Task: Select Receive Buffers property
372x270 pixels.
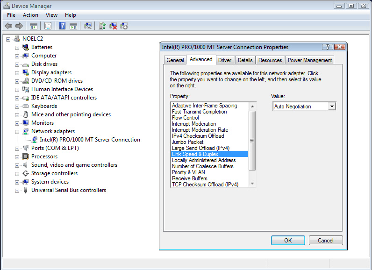Action: 210,178
